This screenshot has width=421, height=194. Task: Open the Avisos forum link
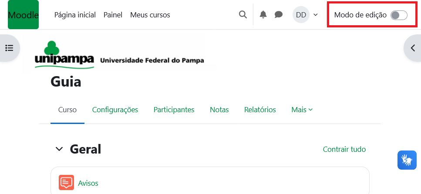click(x=88, y=183)
